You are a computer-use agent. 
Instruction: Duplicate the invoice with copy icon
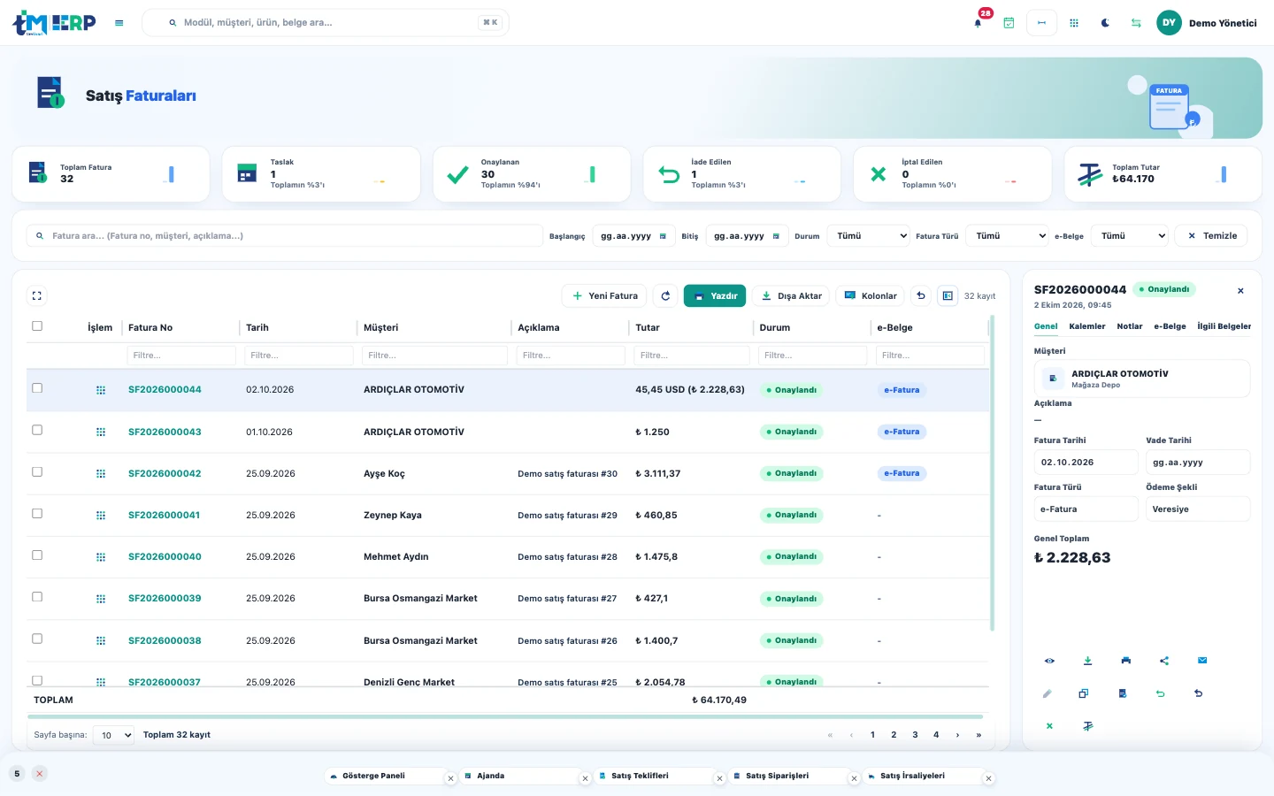pyautogui.click(x=1083, y=694)
